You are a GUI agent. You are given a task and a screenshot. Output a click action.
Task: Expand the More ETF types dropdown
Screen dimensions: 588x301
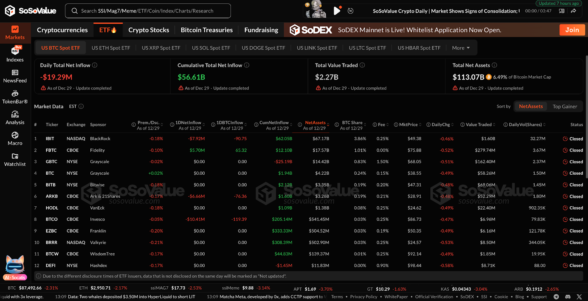461,48
